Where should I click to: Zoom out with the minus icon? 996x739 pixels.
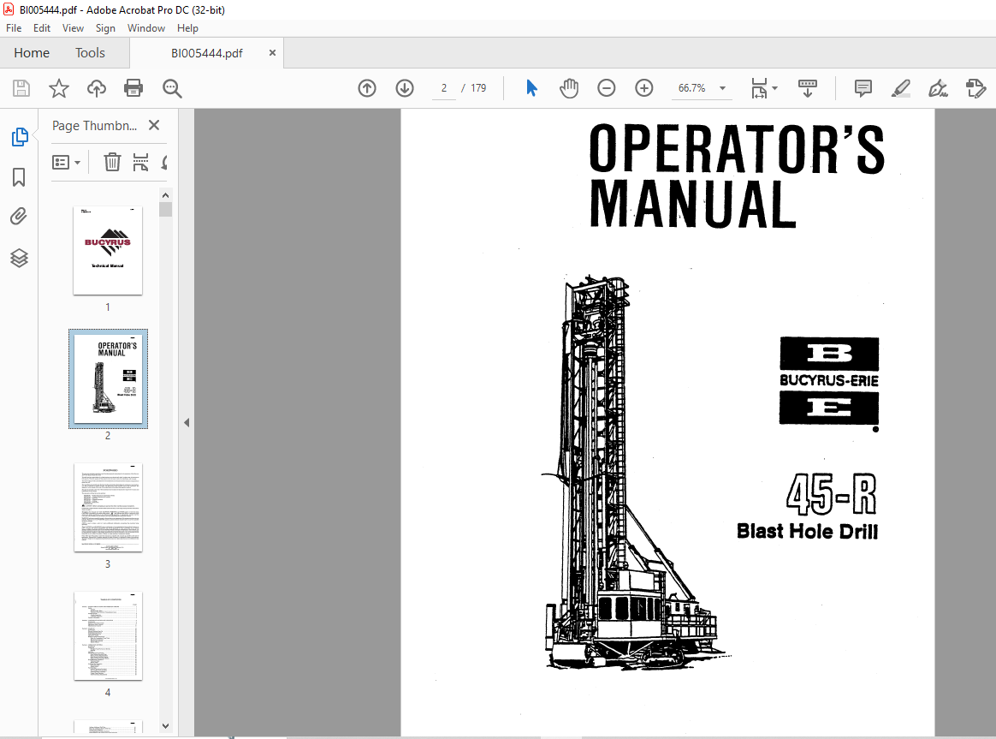tap(607, 88)
